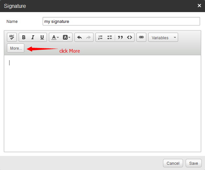Close the Signature dialog

tap(199, 6)
